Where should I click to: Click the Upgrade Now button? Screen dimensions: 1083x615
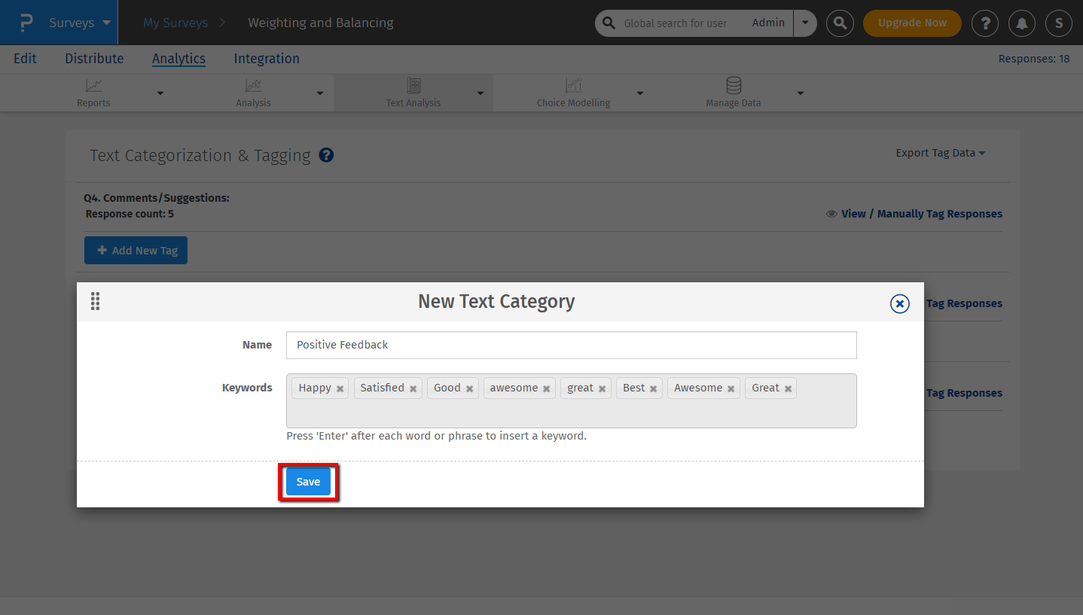point(911,23)
